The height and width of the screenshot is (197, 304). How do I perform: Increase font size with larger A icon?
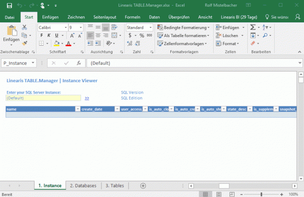(72, 36)
